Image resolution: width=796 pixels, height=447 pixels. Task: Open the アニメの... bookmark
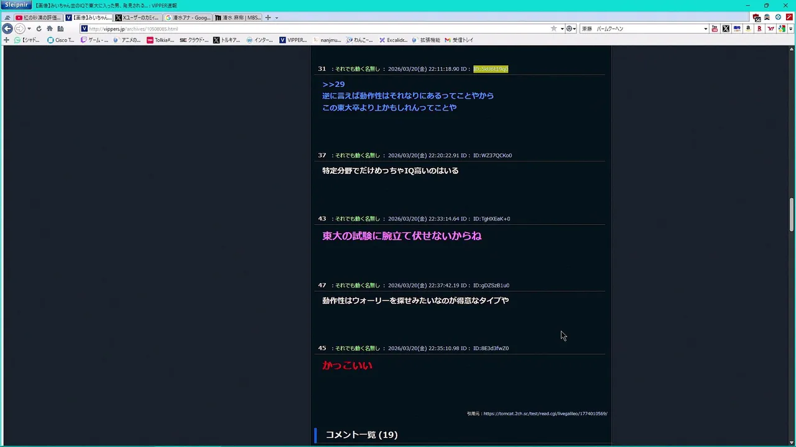127,40
